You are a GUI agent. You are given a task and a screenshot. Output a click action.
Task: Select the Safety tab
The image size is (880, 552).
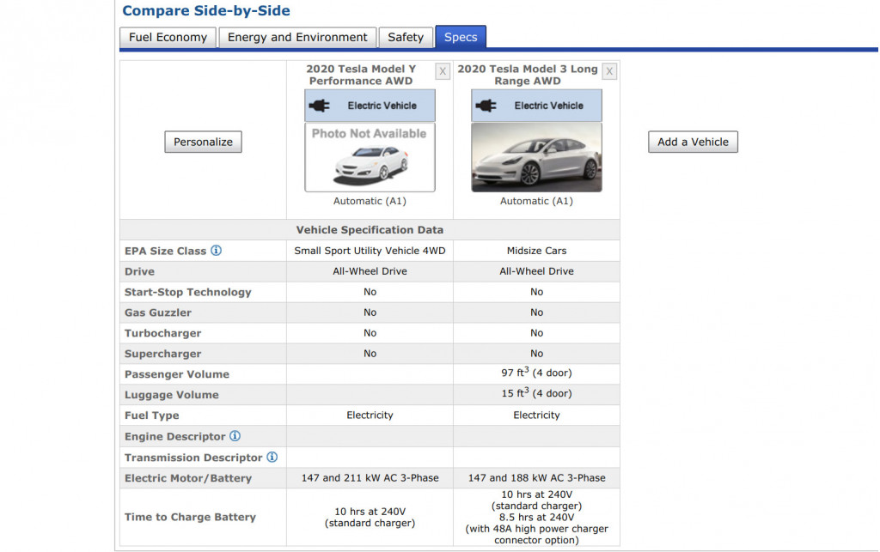pyautogui.click(x=406, y=38)
